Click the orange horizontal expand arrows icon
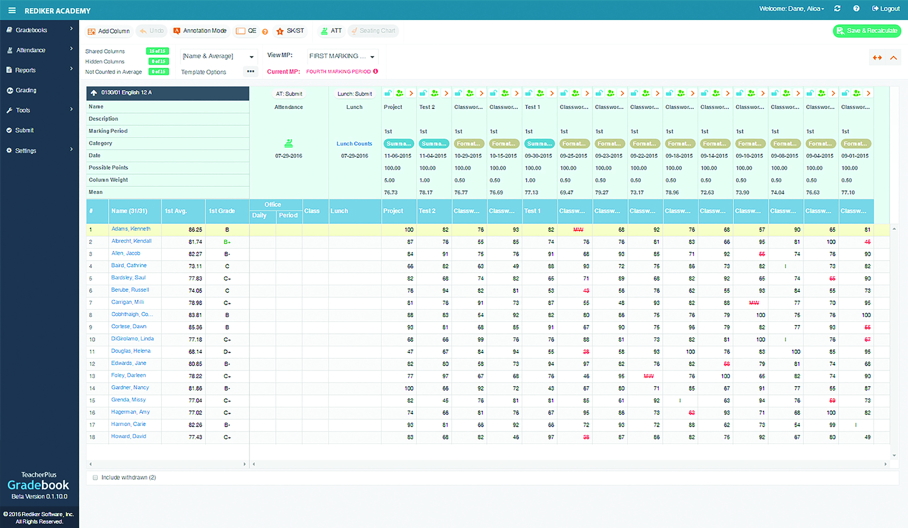 tap(877, 58)
